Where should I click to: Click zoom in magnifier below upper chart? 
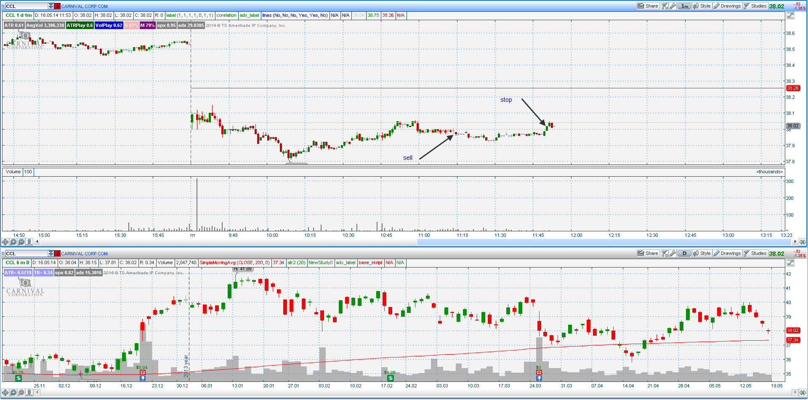point(13,242)
